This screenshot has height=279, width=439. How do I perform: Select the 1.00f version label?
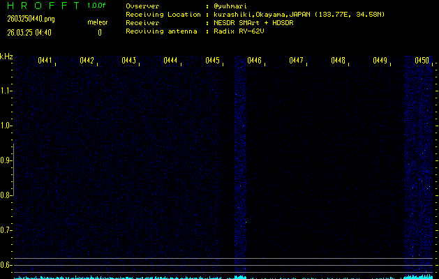click(96, 6)
